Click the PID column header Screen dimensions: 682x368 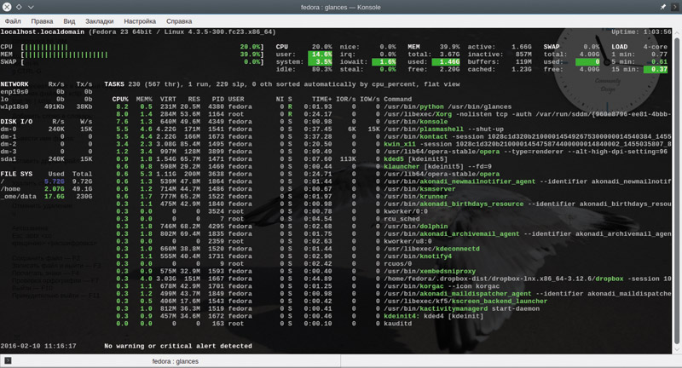coord(218,99)
